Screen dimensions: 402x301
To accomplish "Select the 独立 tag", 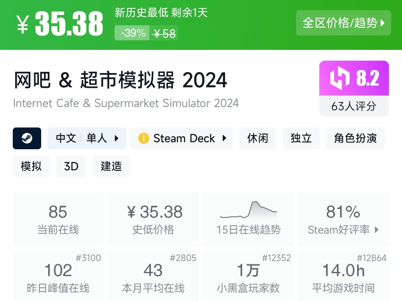I will (301, 138).
